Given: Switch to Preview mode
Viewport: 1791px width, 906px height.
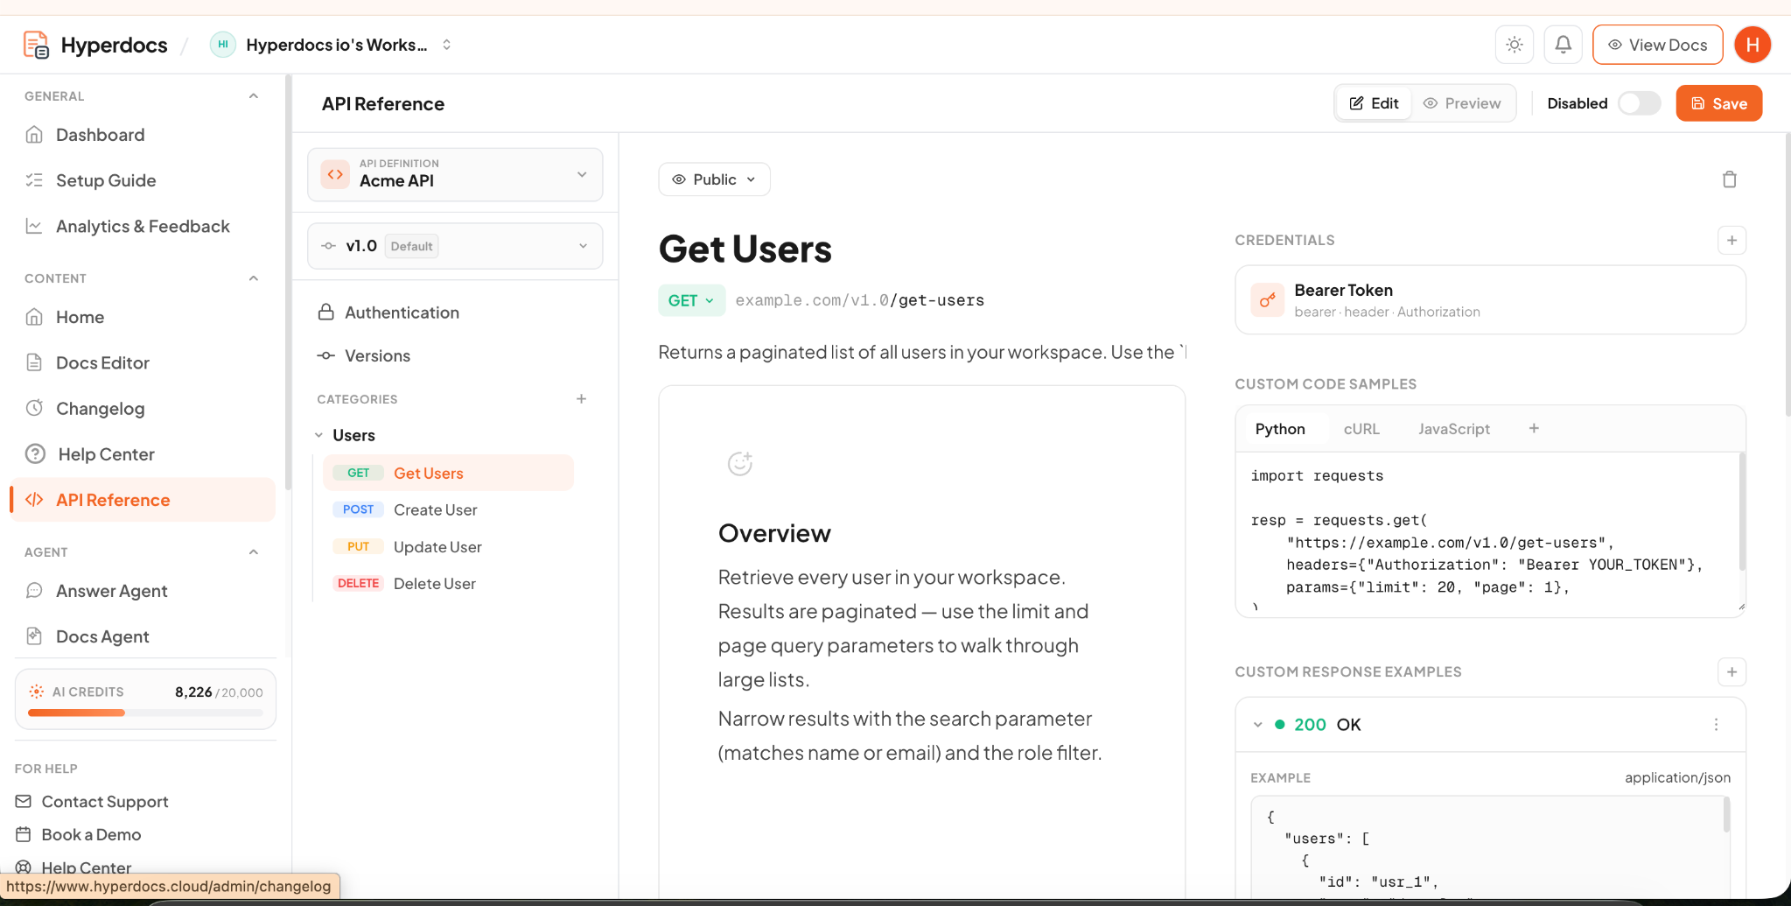Looking at the screenshot, I should click(1462, 103).
